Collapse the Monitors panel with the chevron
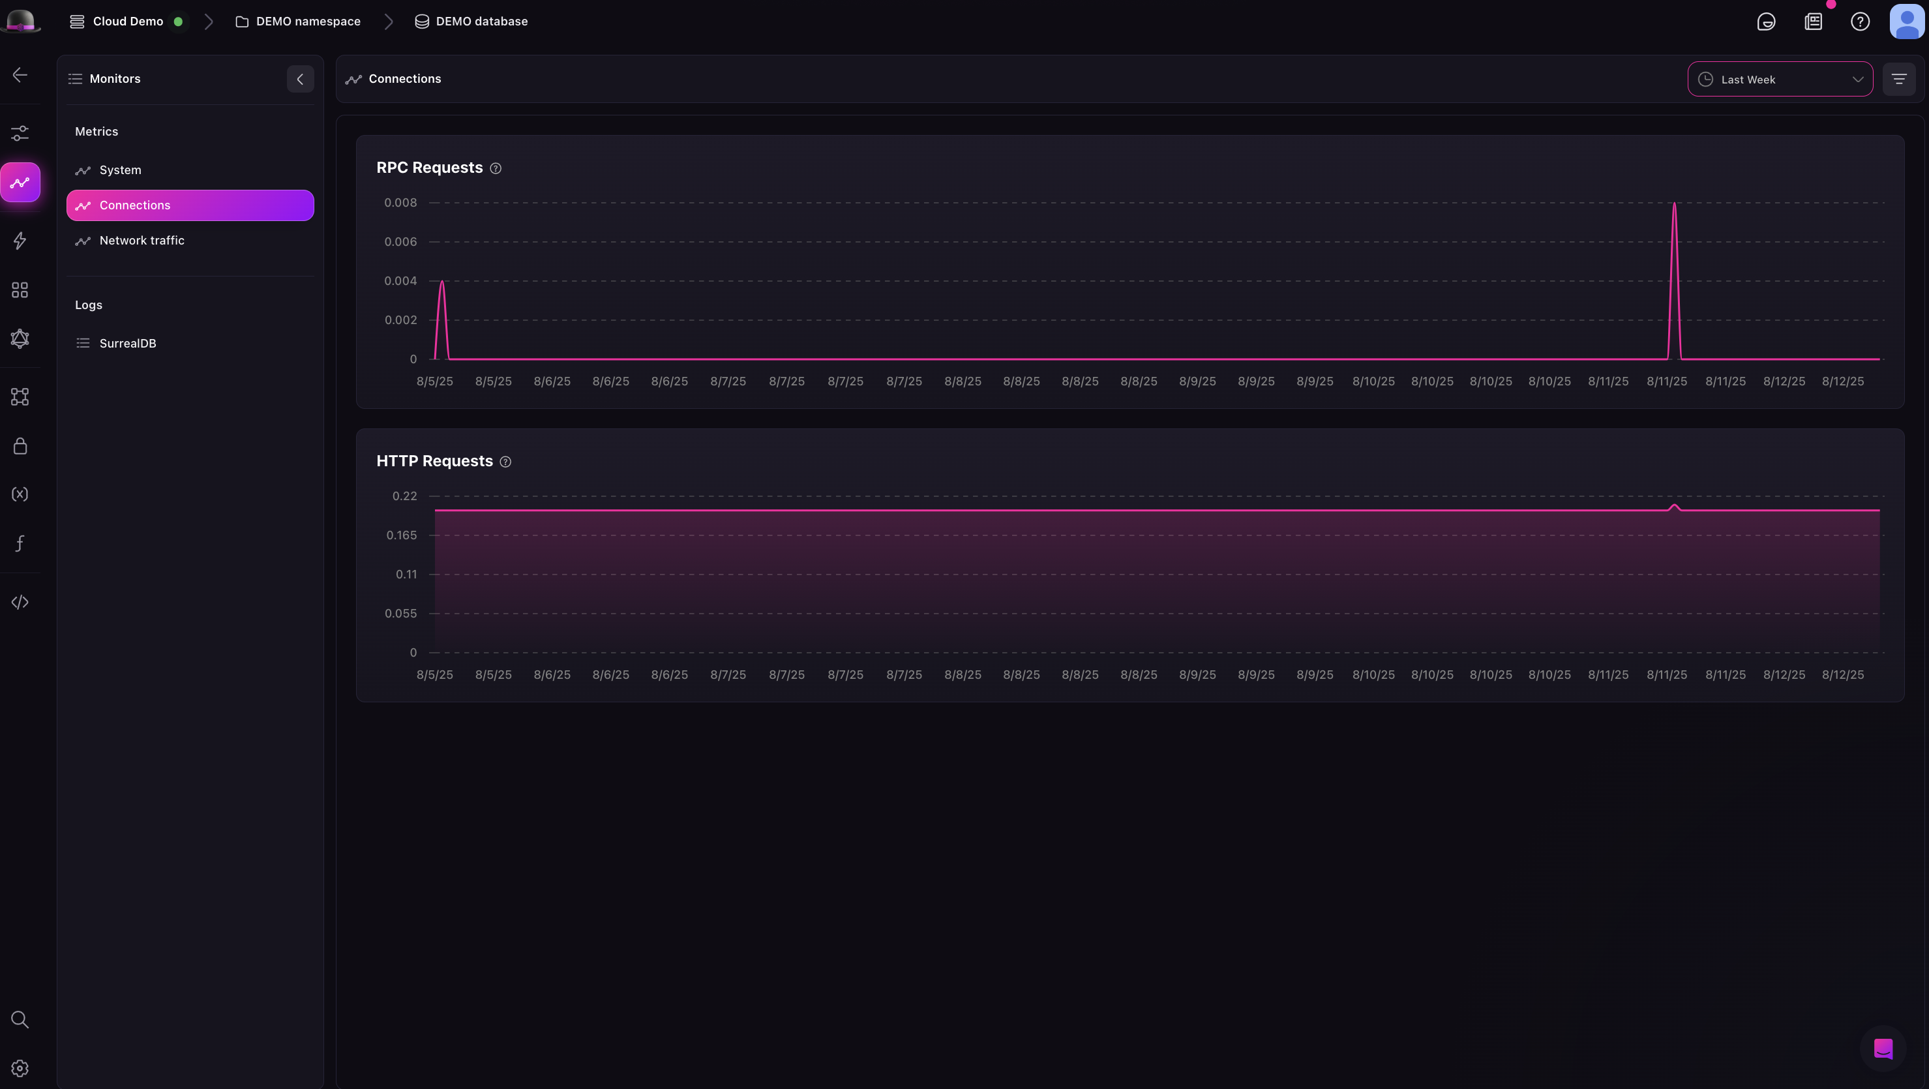Viewport: 1929px width, 1089px height. coord(299,79)
